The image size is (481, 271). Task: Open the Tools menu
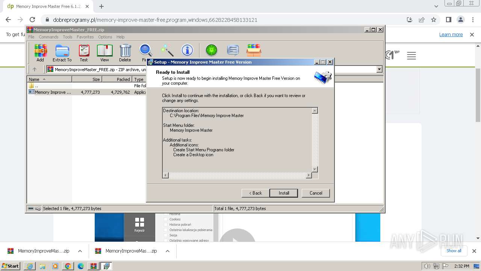(x=68, y=37)
